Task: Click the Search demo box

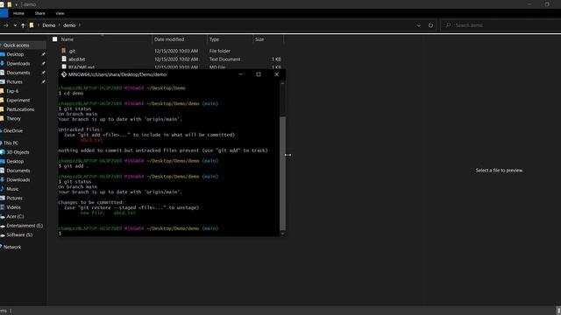Action: coord(501,25)
